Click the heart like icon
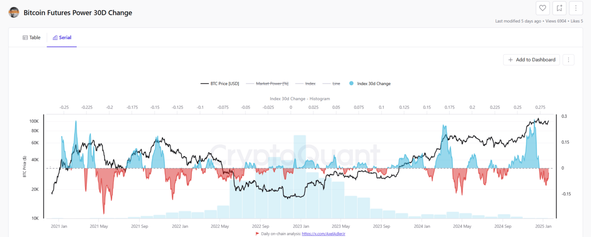 point(543,8)
